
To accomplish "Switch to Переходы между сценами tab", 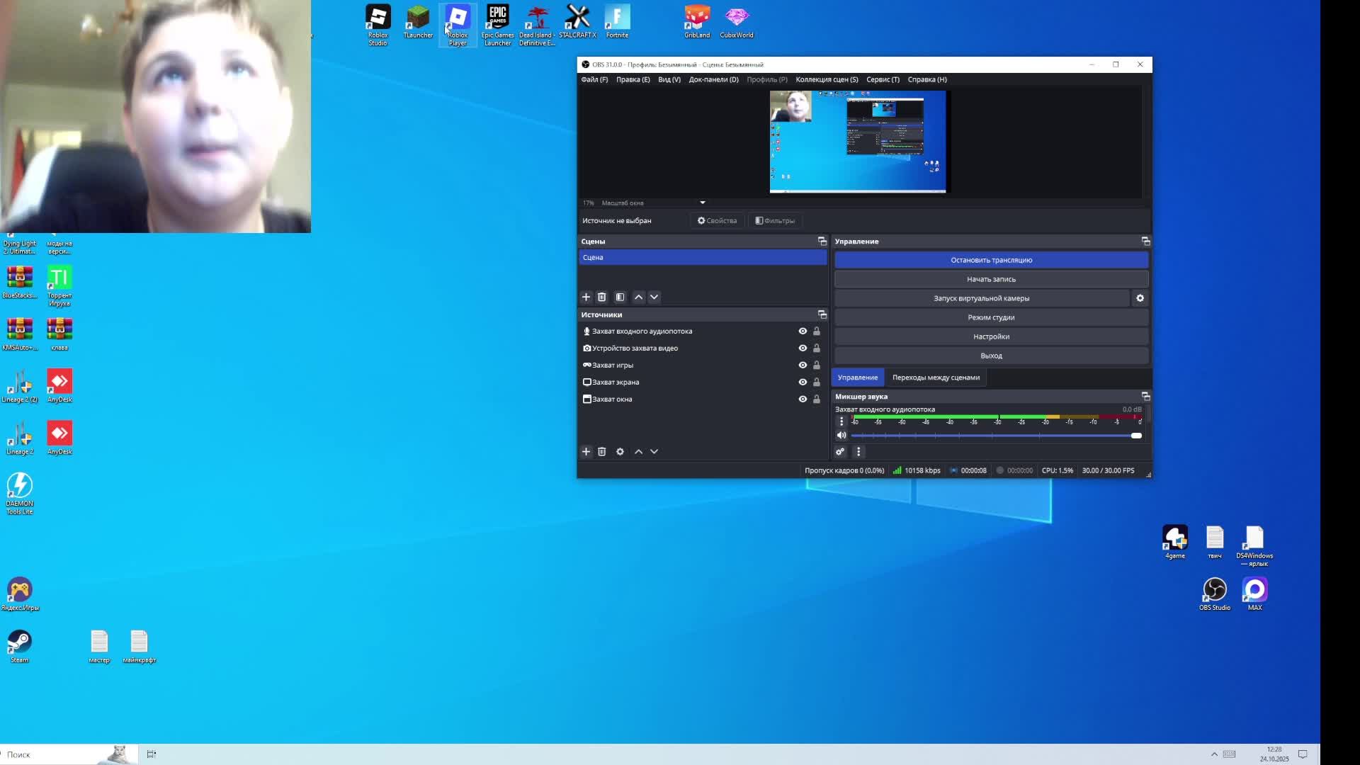I will pos(936,378).
